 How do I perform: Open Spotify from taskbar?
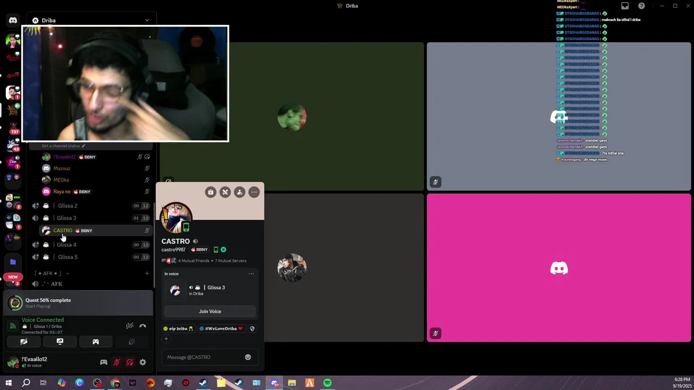coord(327,383)
